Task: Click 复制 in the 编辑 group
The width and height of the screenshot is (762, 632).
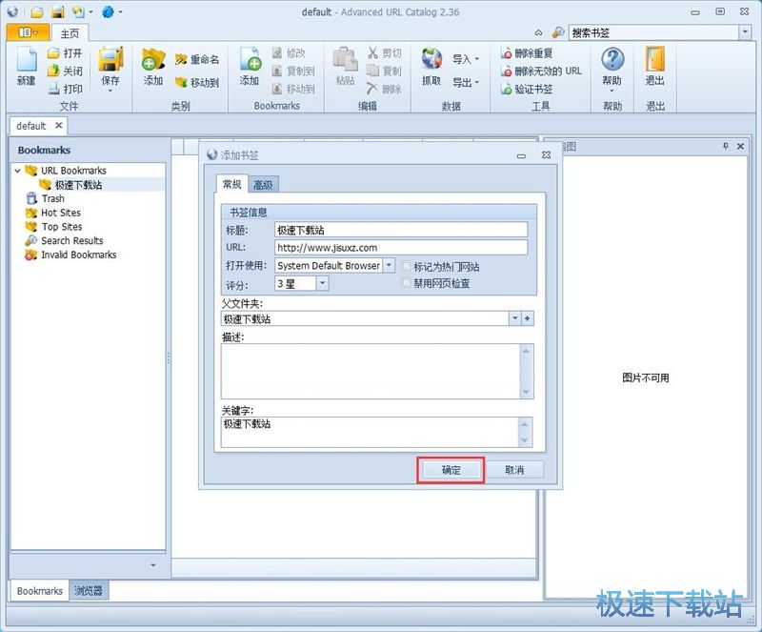Action: click(x=384, y=71)
